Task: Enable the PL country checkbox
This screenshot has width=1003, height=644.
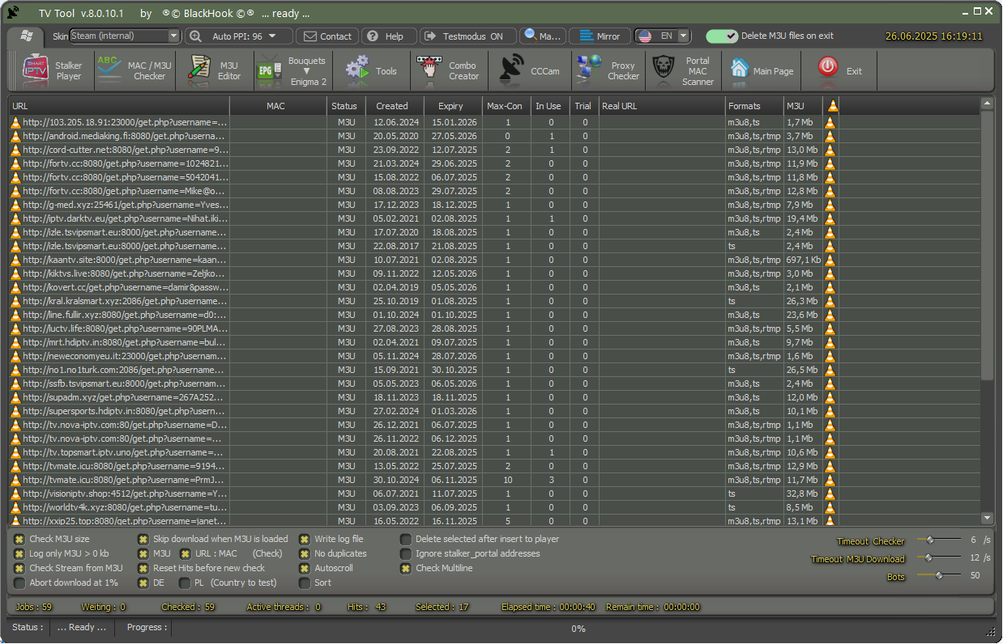Action: [186, 583]
